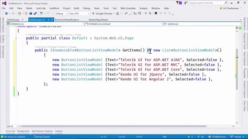The height and width of the screenshot is (139, 248).
Task: Open the Telerik menu
Action: [x=29, y=8]
